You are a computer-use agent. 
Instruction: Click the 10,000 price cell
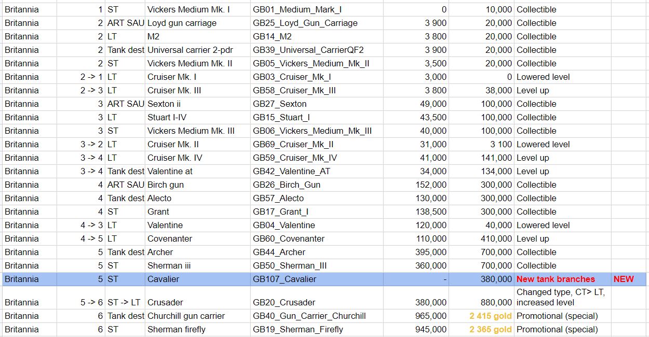coord(481,9)
